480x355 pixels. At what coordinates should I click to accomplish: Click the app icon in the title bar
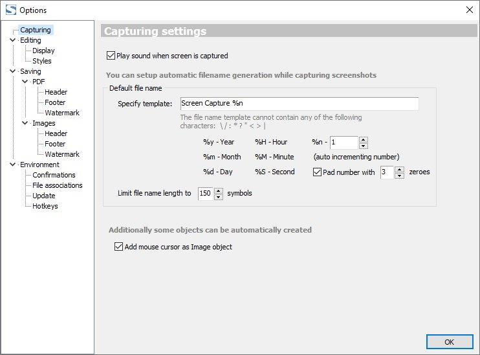(10, 10)
